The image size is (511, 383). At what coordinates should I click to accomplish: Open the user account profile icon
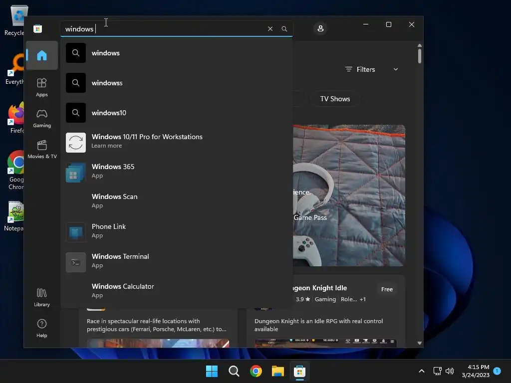(320, 28)
